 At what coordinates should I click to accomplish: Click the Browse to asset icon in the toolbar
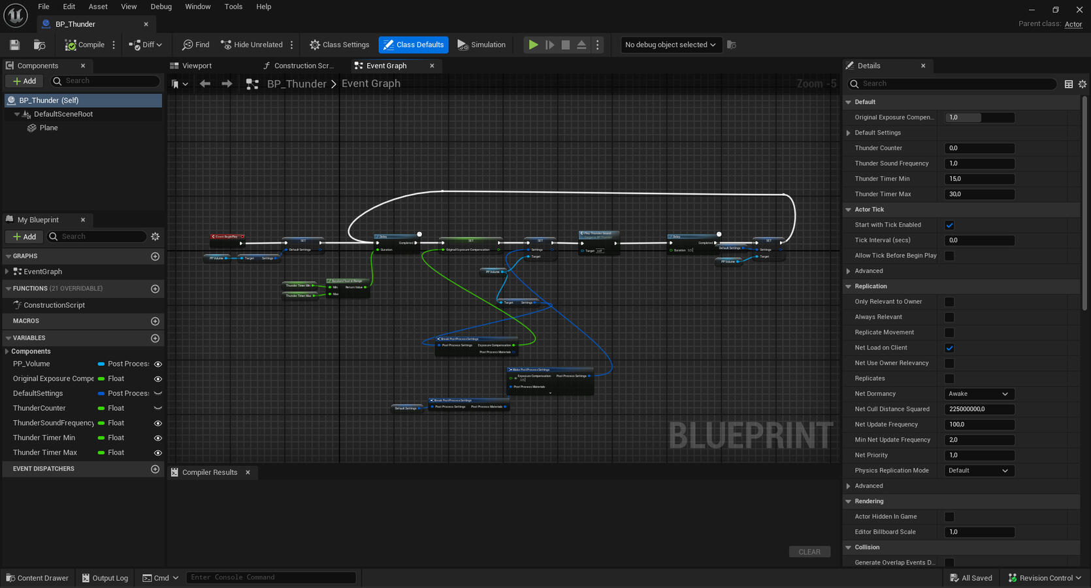click(40, 45)
